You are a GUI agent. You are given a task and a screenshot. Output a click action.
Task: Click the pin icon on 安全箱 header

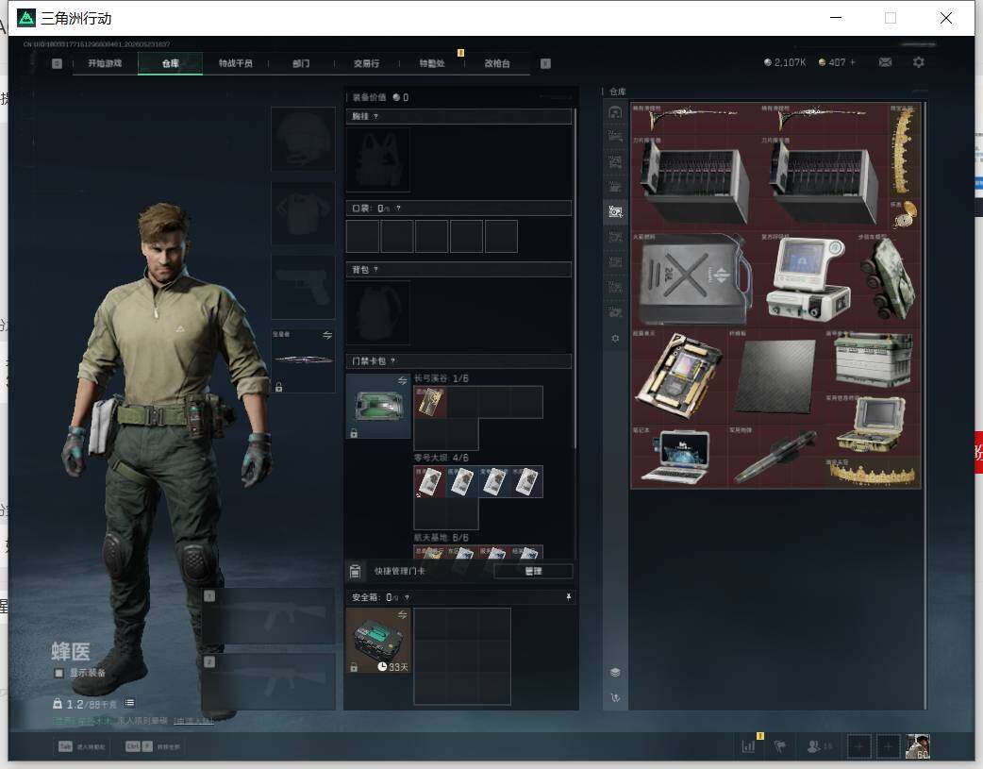point(569,597)
